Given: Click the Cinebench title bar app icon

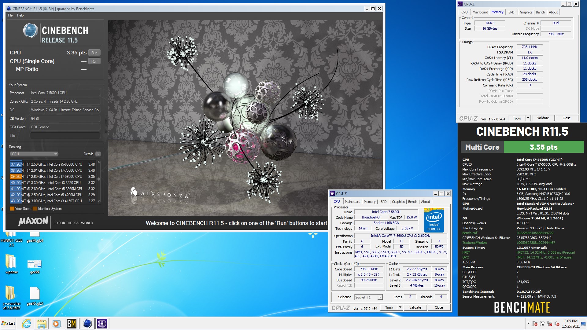Looking at the screenshot, I should click(x=9, y=9).
